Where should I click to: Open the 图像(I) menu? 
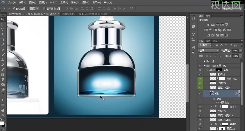click(x=33, y=3)
